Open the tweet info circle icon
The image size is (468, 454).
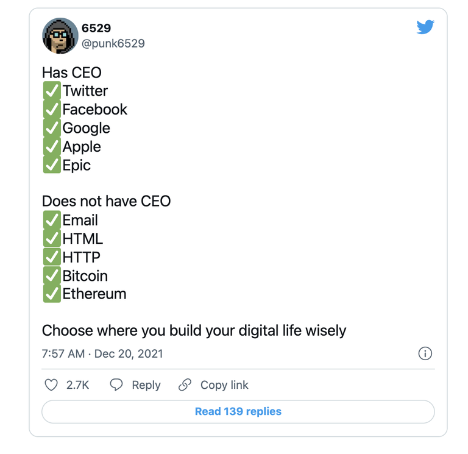tap(425, 353)
